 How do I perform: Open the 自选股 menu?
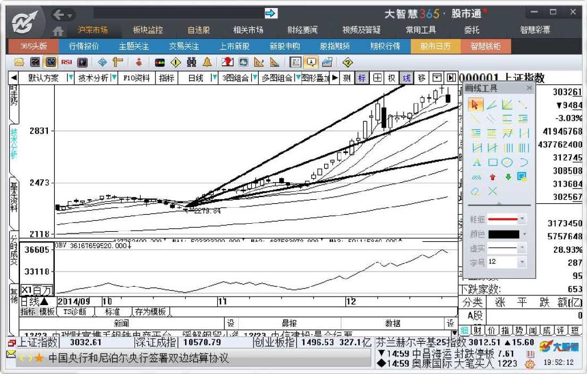pos(199,30)
